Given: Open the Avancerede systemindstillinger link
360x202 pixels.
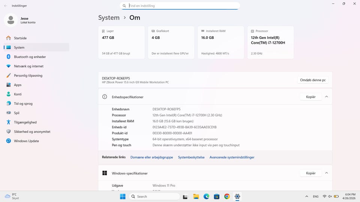Looking at the screenshot, I should pyautogui.click(x=232, y=157).
